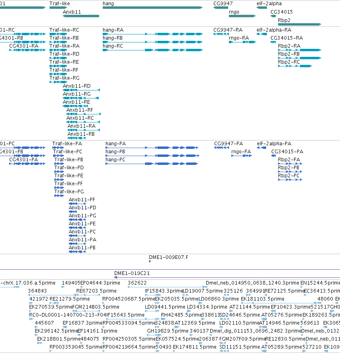The image size is (340, 353).
Task: Select the "Anxb11" gene label
Action: [x=72, y=12]
